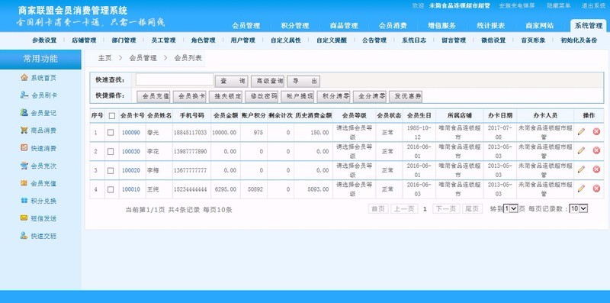This screenshot has width=610, height=303.
Task: Open 短信发送 in the sidebar
Action: (x=38, y=218)
